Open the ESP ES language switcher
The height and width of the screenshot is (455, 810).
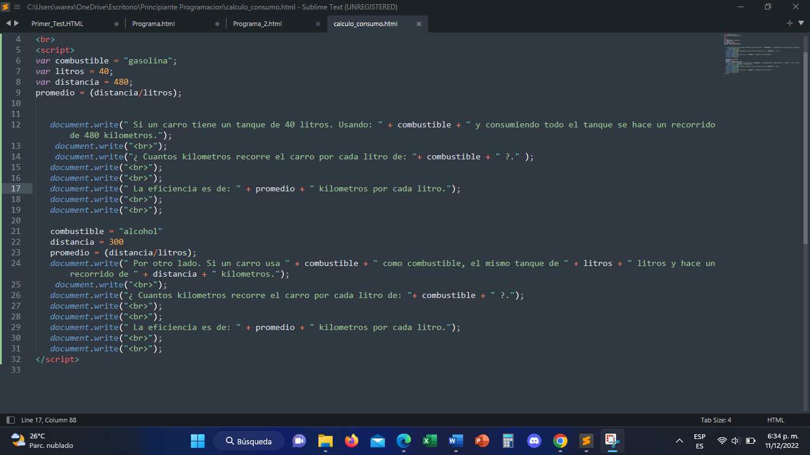point(700,441)
